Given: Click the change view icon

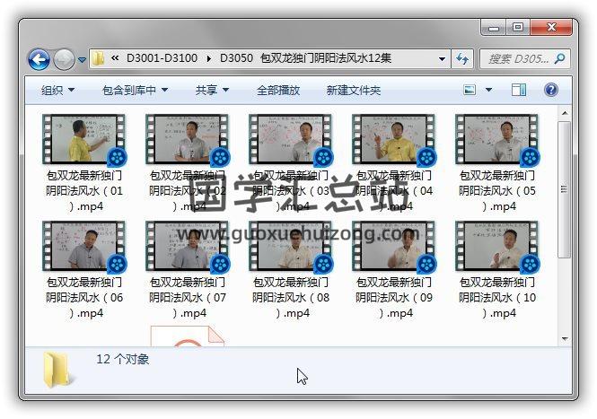Looking at the screenshot, I should [x=470, y=90].
